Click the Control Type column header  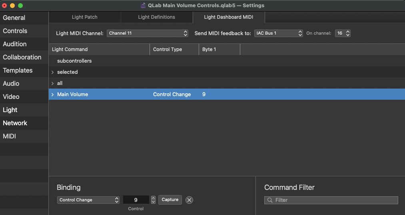(x=174, y=49)
